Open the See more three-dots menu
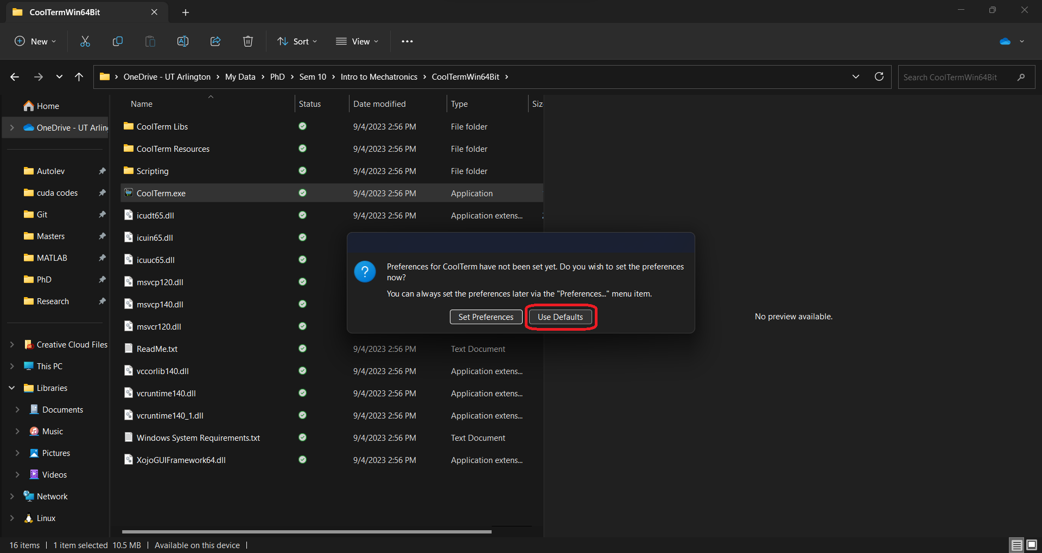Screen dimensions: 1042x553 click(407, 41)
